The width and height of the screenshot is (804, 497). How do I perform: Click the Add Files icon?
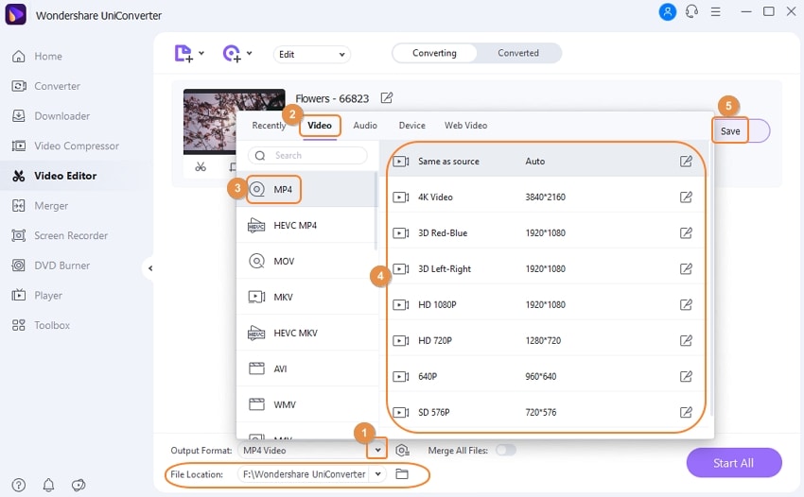(x=184, y=53)
